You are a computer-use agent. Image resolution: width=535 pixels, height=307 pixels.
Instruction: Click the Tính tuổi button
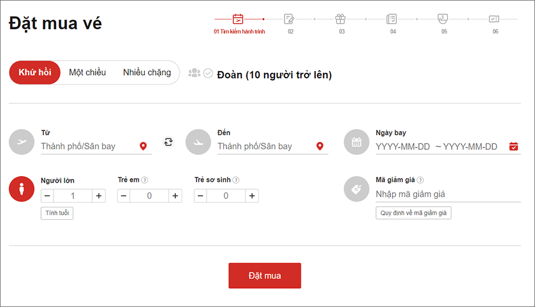pos(57,213)
